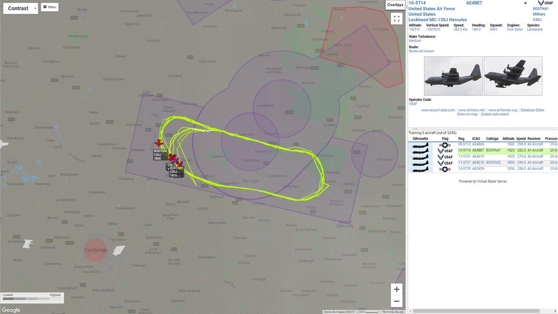Click Enable auto-select link
The image size is (558, 314).
(x=495, y=114)
